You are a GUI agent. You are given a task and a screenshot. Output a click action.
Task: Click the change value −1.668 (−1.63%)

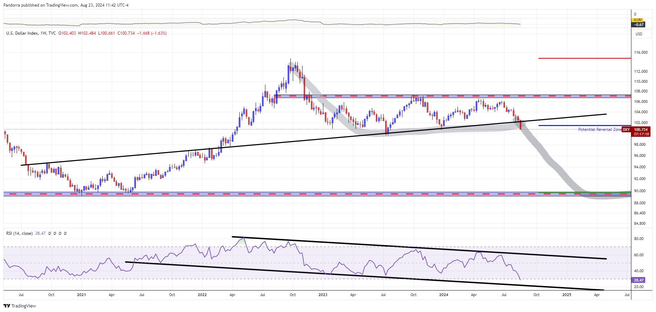(x=152, y=33)
